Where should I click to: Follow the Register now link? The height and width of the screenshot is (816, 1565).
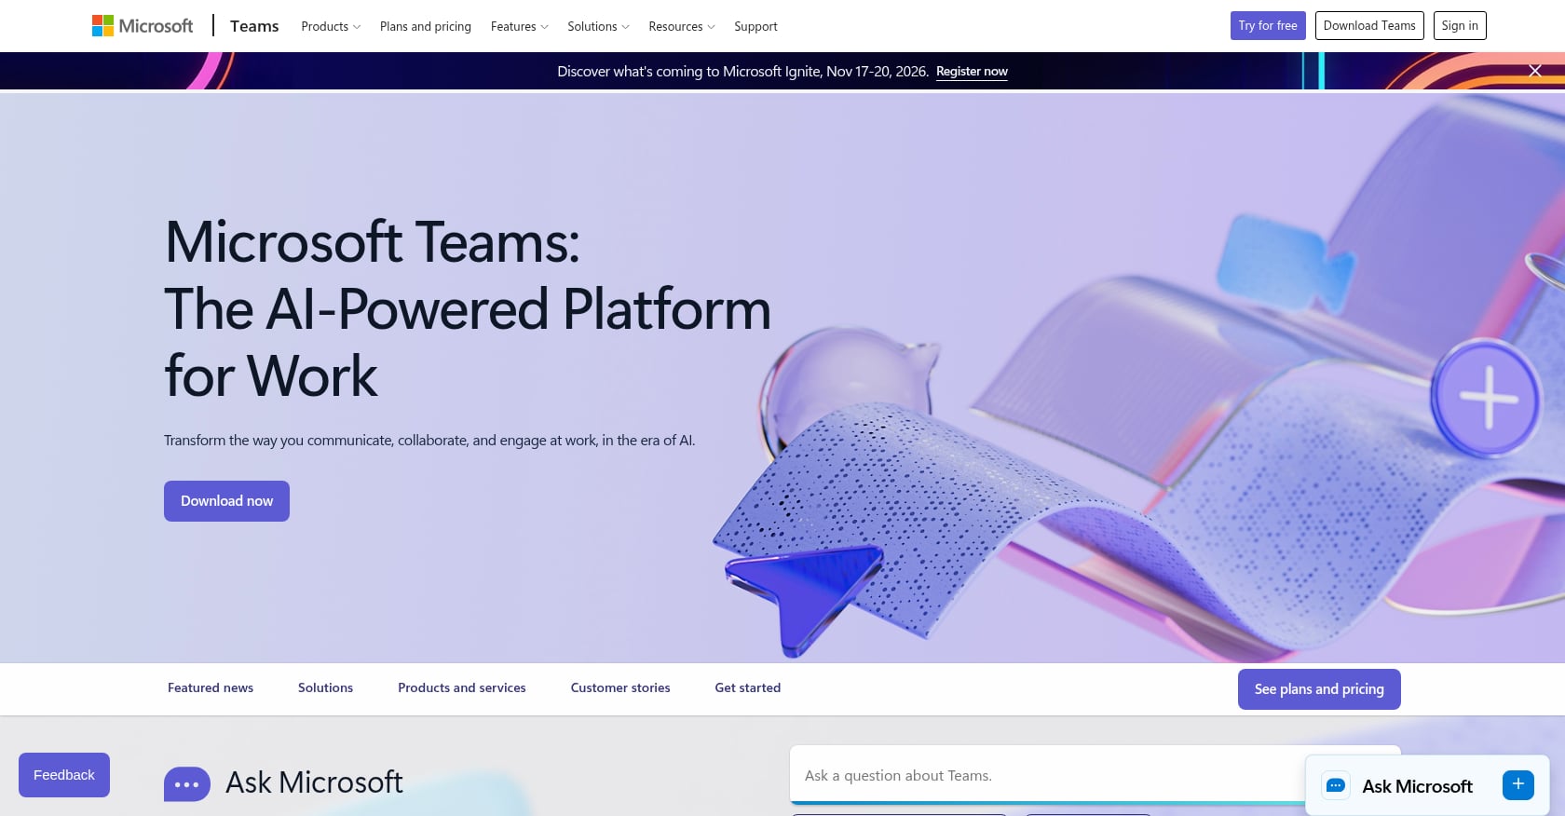pyautogui.click(x=972, y=72)
